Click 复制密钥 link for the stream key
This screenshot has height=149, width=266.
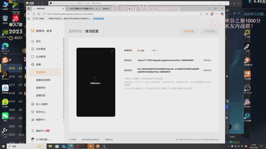207,71
